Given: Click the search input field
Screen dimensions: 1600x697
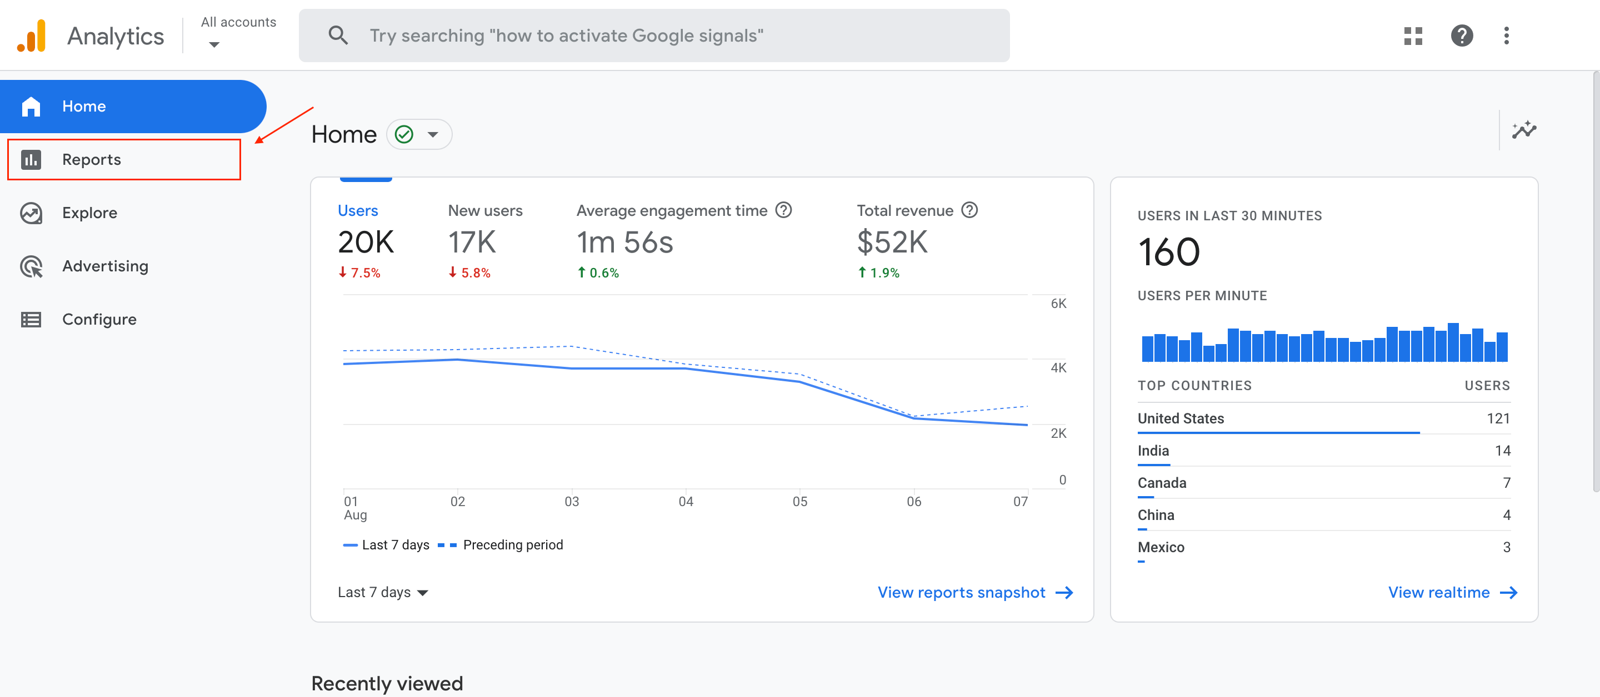Looking at the screenshot, I should 654,36.
